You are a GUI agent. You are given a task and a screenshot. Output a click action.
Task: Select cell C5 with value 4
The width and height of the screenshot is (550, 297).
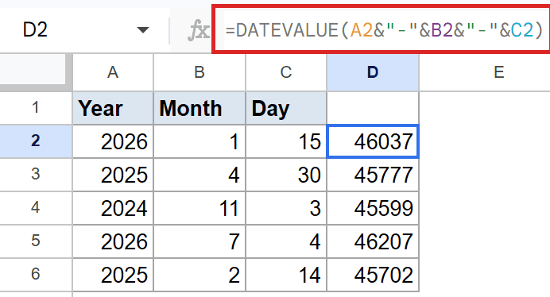[286, 241]
